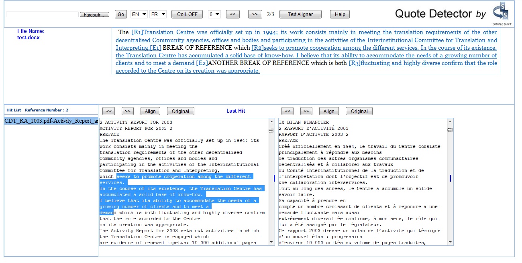Expand the dropdown showing 6
This screenshot has width=522, height=263.
tap(214, 14)
